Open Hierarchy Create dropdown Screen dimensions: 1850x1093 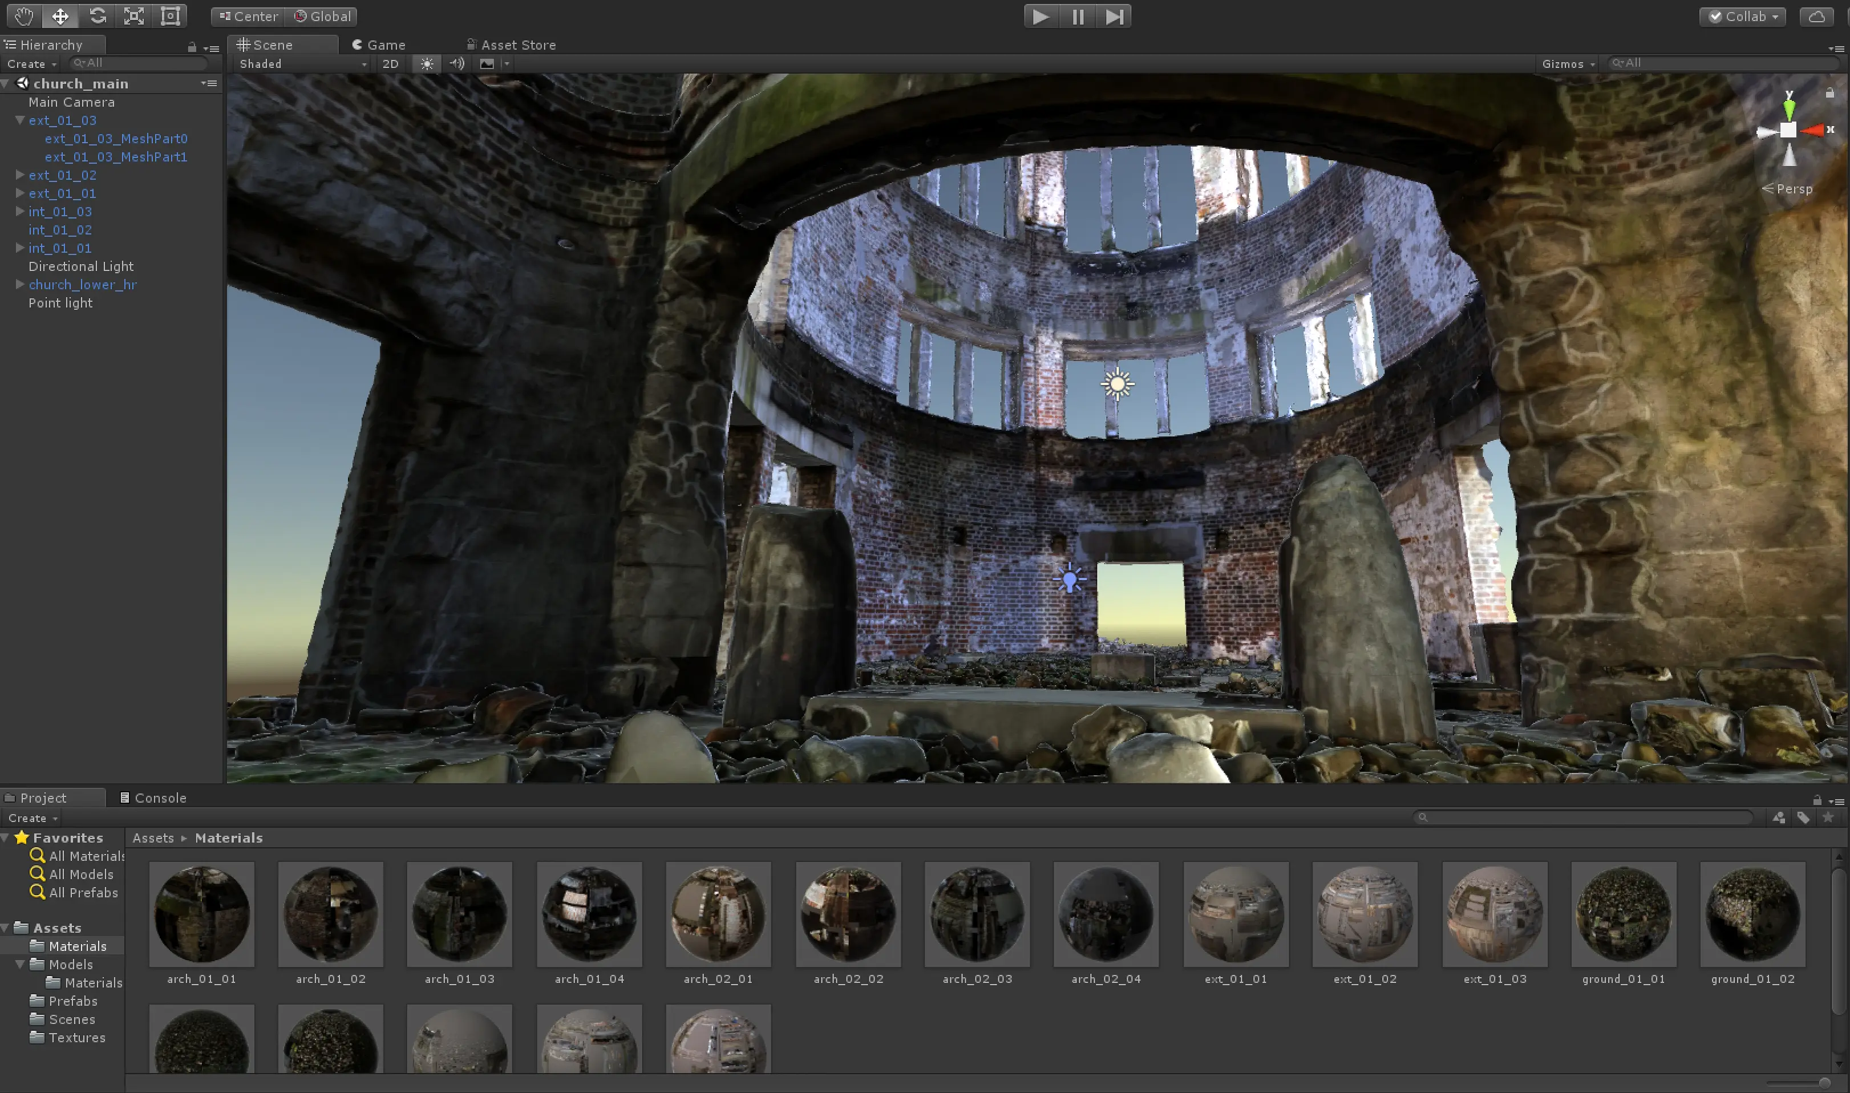[x=32, y=64]
